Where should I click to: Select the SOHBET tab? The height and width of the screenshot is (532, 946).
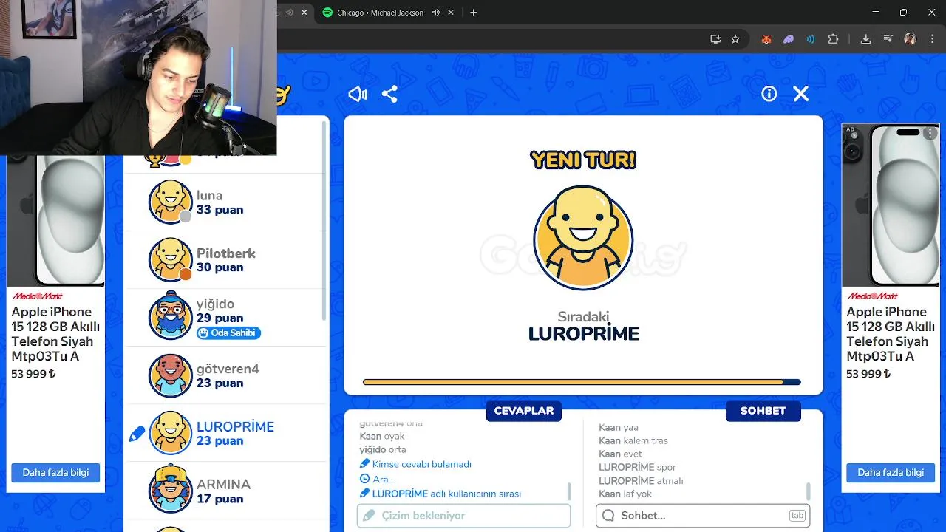[763, 411]
